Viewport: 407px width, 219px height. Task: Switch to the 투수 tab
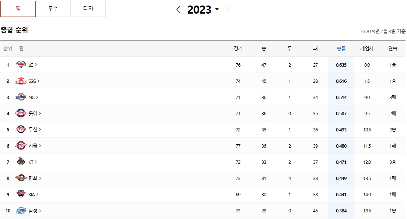coord(53,8)
